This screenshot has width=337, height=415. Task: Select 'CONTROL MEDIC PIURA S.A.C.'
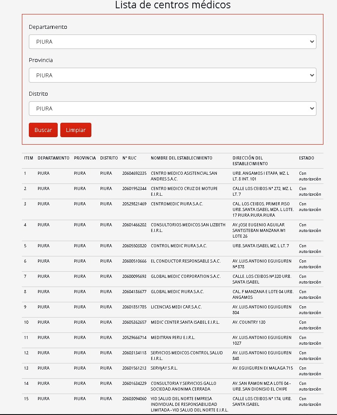click(x=179, y=246)
